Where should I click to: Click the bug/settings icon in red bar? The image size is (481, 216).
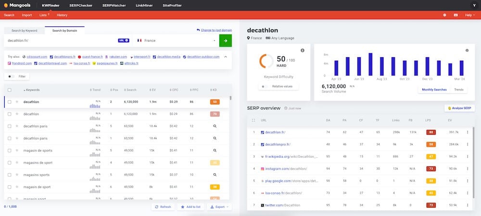[444, 15]
